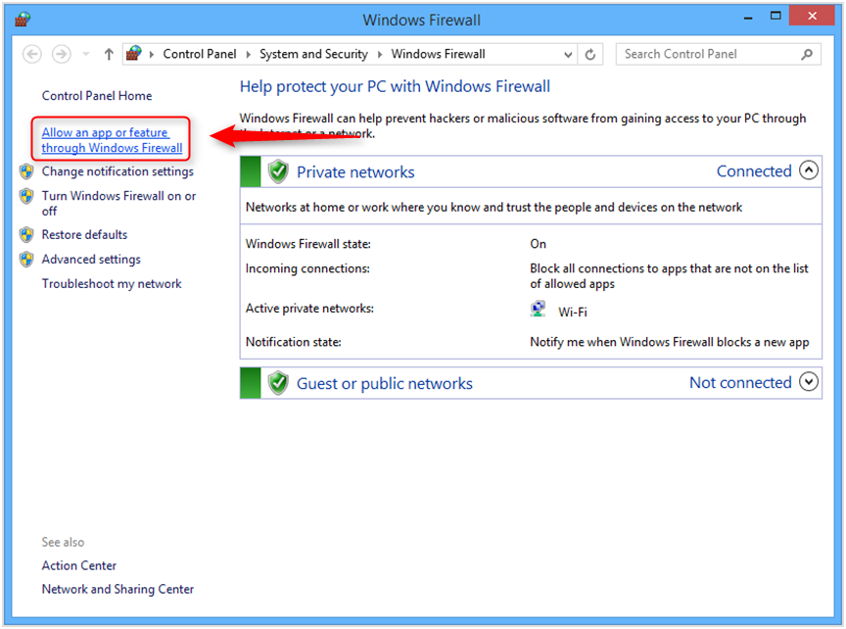
Task: Click shield icon beside Advanced settings
Action: click(x=26, y=260)
